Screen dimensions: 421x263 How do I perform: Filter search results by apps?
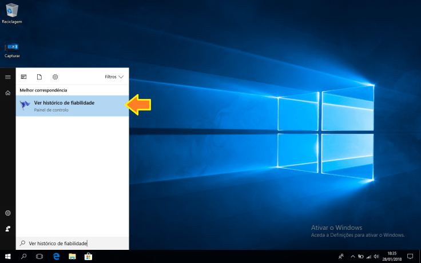(24, 77)
